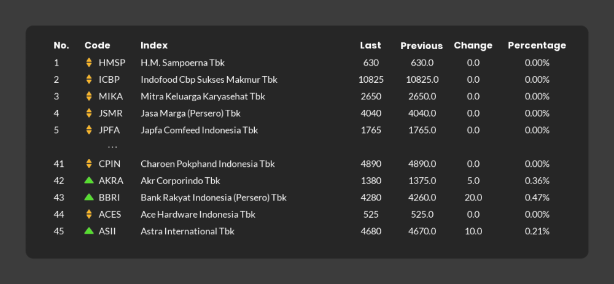Click the unchanged arrows icon beside HMSP
614x284 pixels.
[89, 63]
